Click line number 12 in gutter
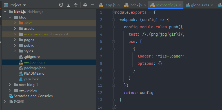The height and width of the screenshot is (110, 222). 100,93
